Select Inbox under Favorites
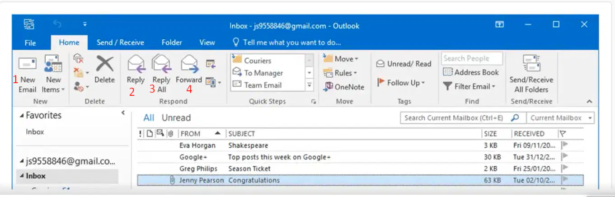This screenshot has width=615, height=197. click(35, 132)
